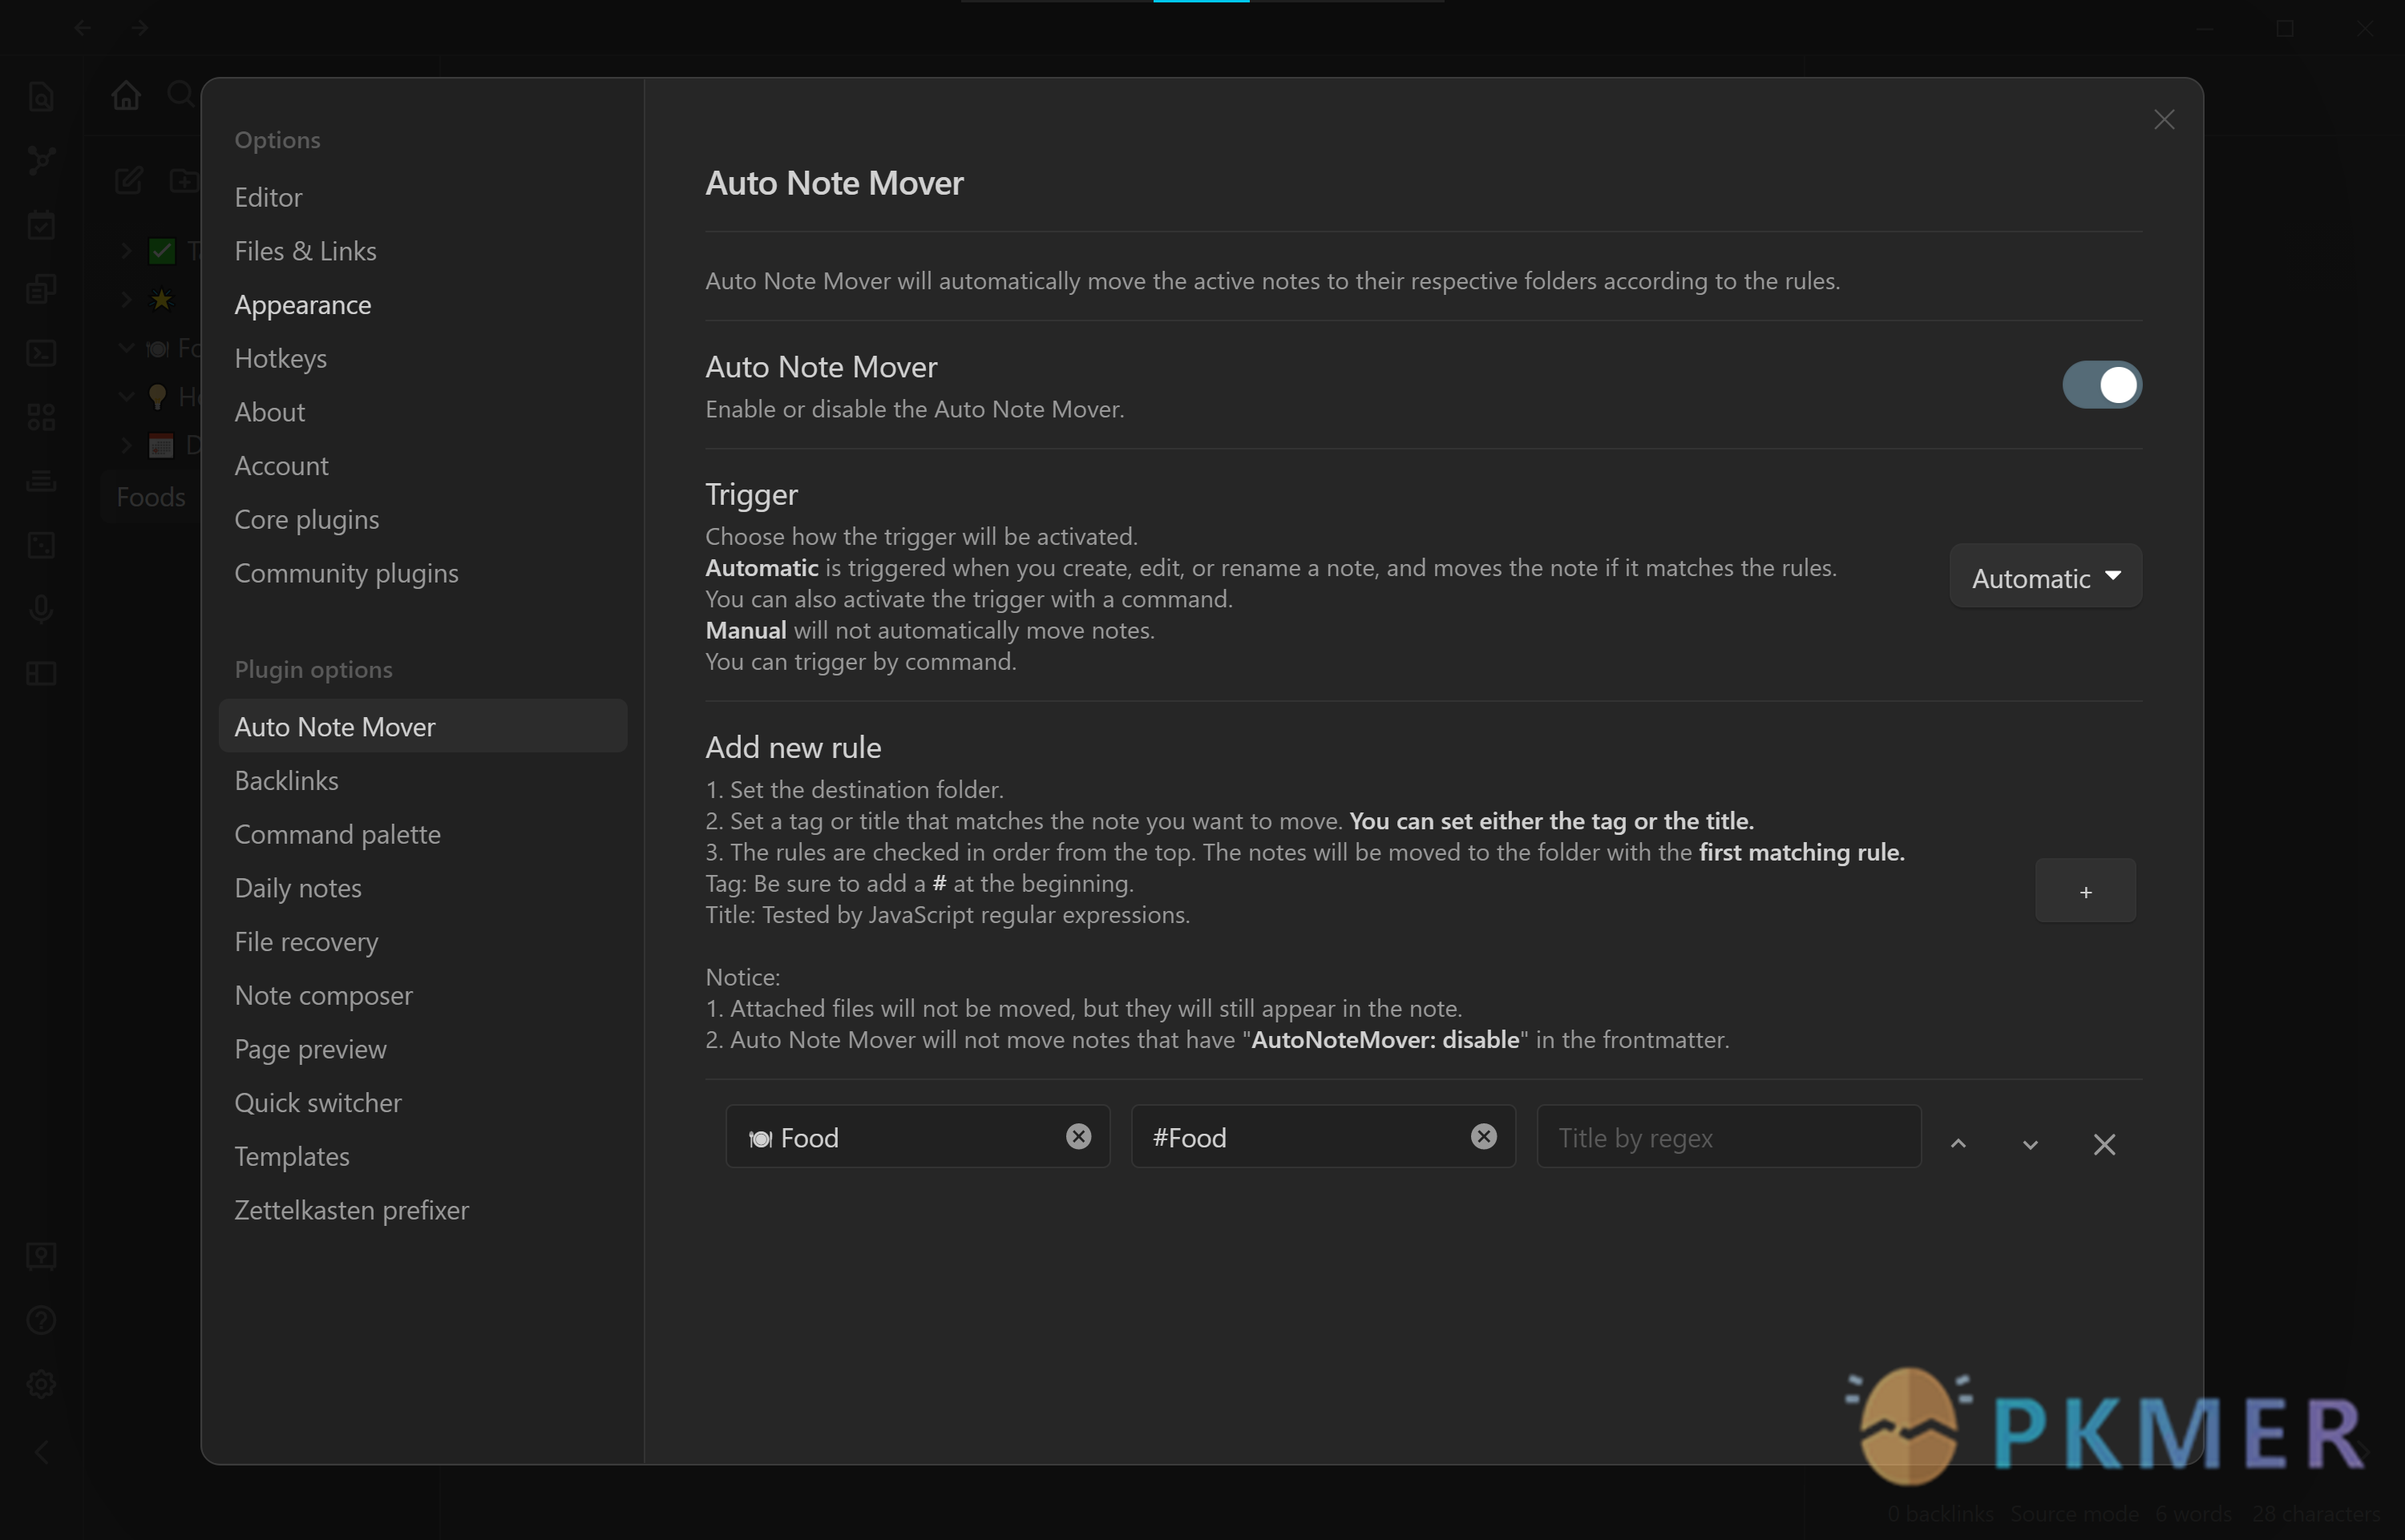Open quick file search from the left ribbon

[x=41, y=97]
